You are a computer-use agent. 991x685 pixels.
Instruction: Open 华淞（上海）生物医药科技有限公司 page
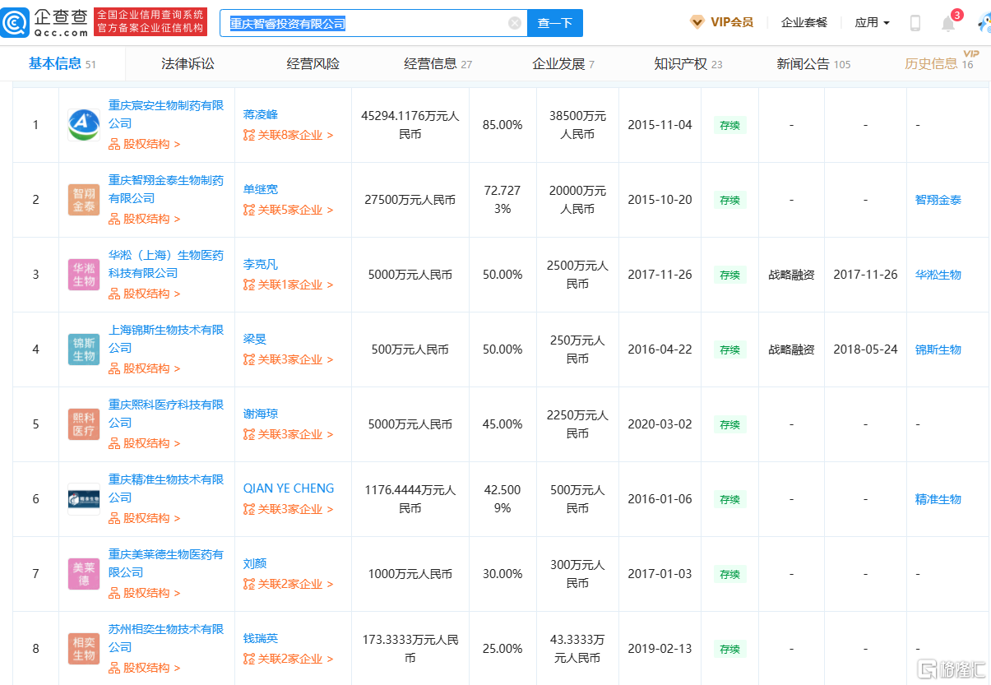[x=166, y=264]
